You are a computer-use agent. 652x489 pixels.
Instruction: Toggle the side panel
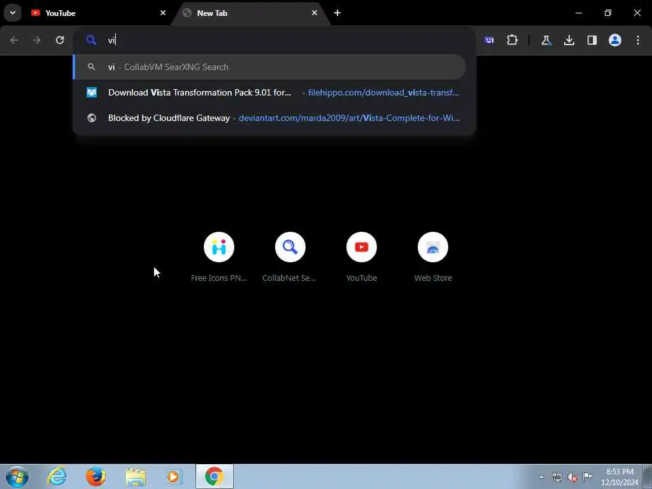coord(592,40)
